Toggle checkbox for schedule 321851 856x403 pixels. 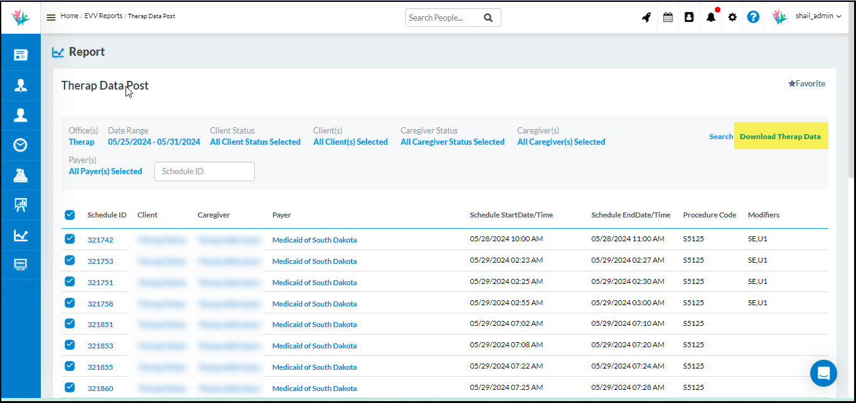pos(70,323)
